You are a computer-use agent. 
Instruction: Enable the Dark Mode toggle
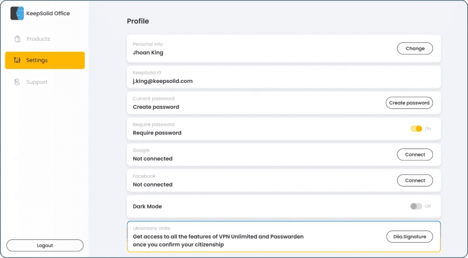coord(416,206)
